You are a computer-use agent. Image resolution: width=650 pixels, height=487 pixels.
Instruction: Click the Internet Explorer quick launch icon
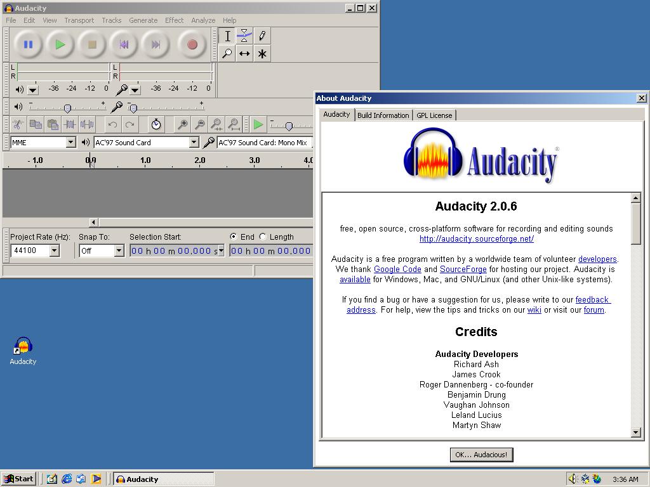[66, 479]
